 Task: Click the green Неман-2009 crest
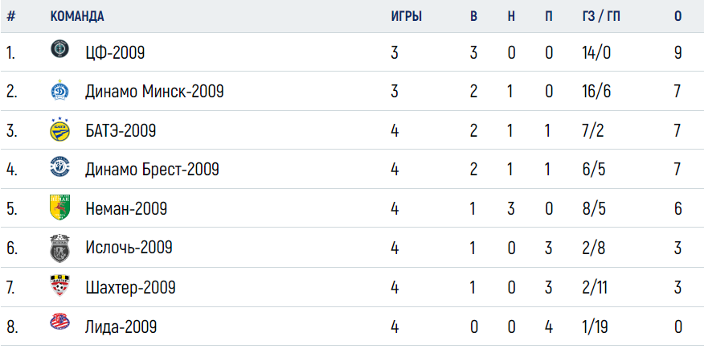(59, 207)
